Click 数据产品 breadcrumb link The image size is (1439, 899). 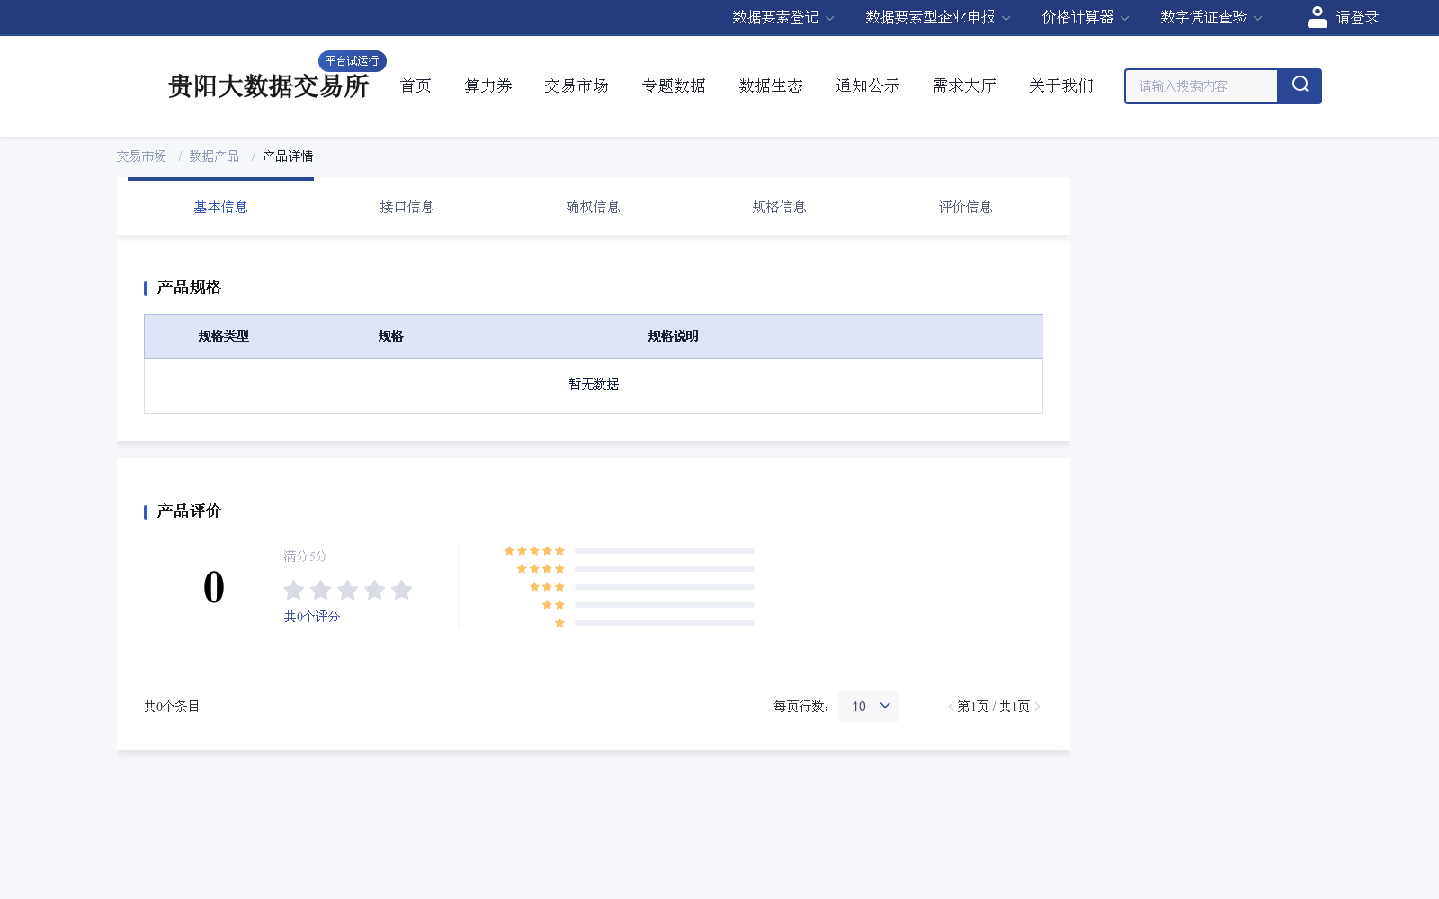pyautogui.click(x=214, y=156)
